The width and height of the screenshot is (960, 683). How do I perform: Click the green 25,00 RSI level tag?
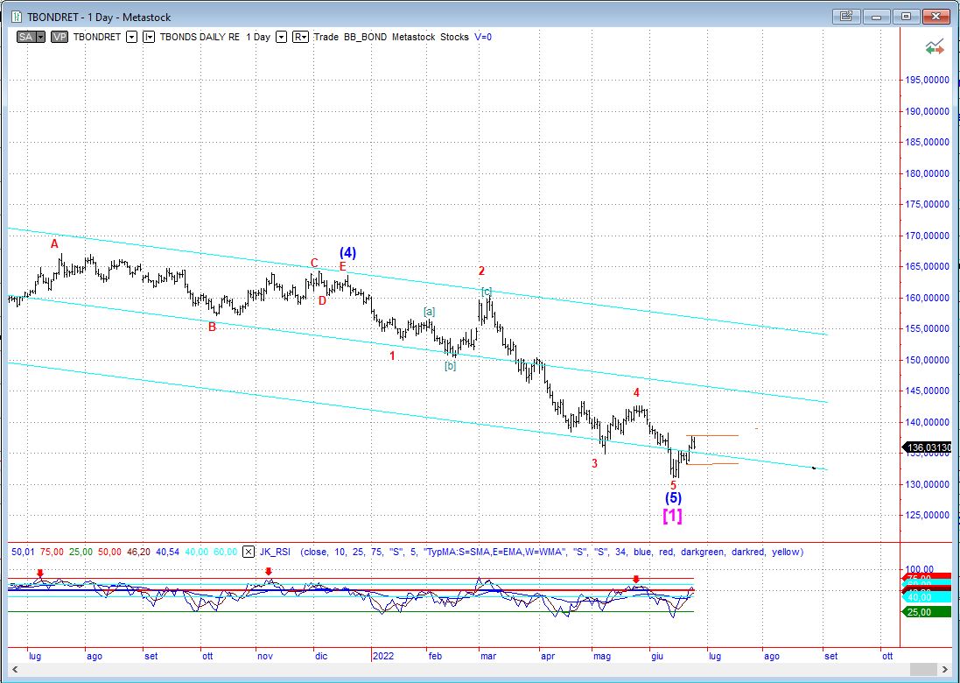(x=927, y=611)
